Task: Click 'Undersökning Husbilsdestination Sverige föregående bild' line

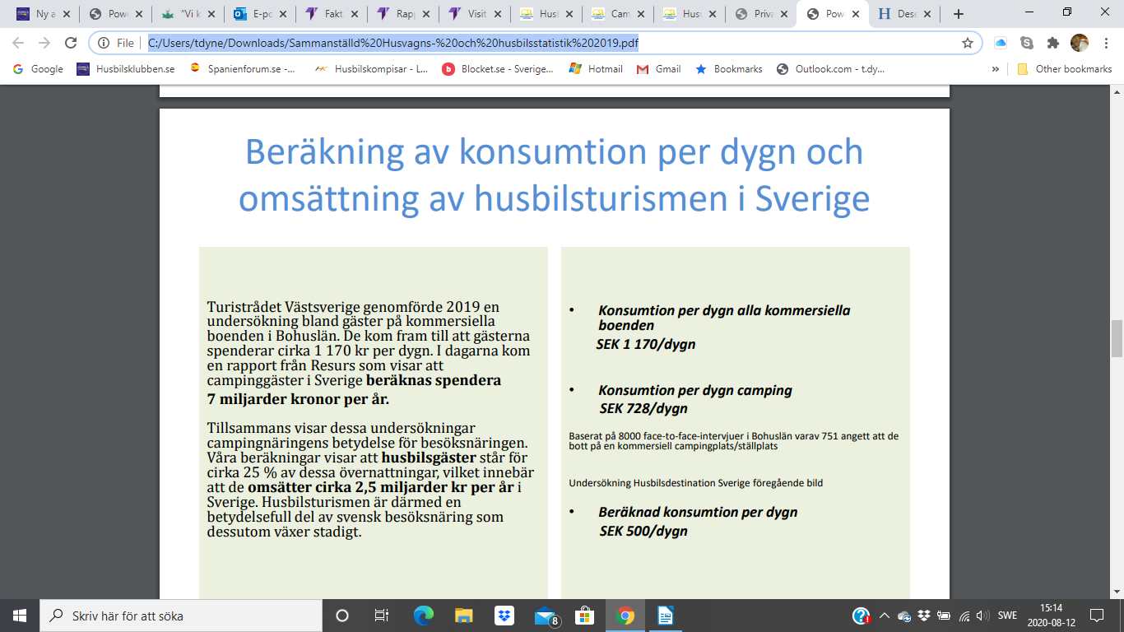Action: coord(695,483)
